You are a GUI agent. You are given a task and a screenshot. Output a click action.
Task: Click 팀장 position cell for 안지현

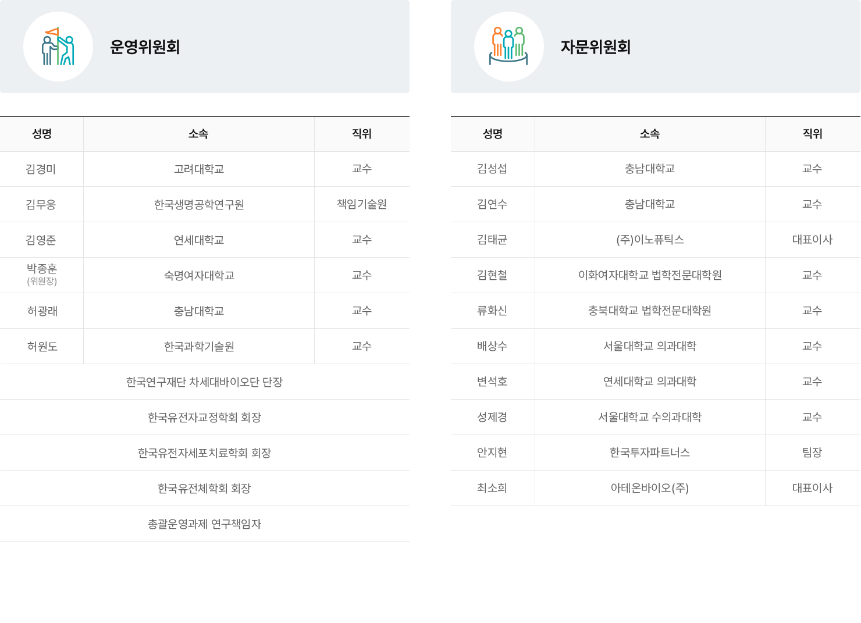pyautogui.click(x=812, y=453)
